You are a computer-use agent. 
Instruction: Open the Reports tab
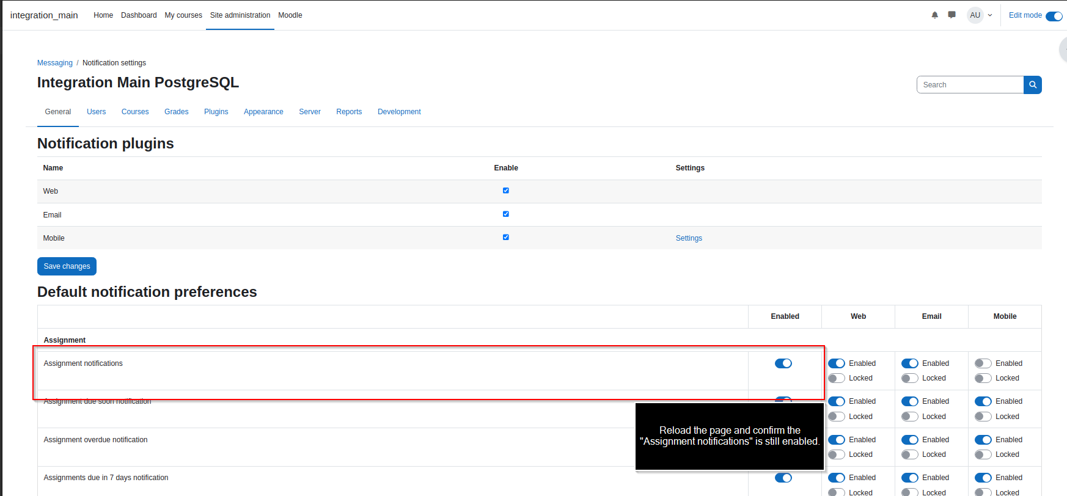(x=349, y=112)
